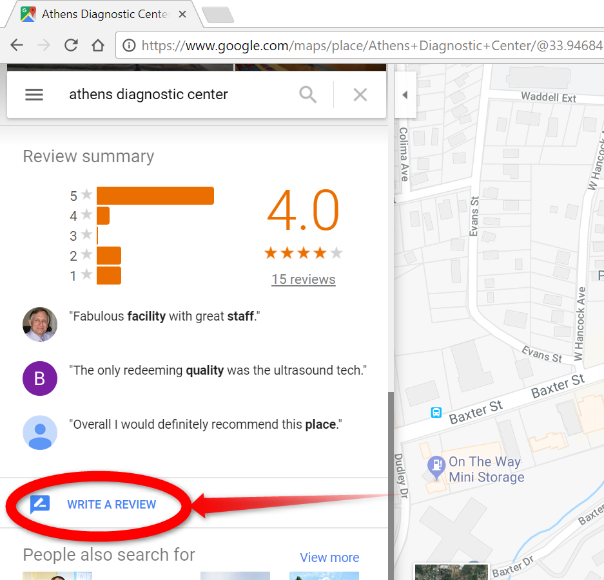This screenshot has height=580, width=604.
Task: Click View more under People also search
Action: coord(329,557)
